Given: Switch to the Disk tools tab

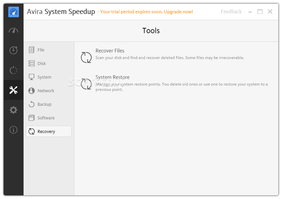Looking at the screenshot, I should (49, 63).
